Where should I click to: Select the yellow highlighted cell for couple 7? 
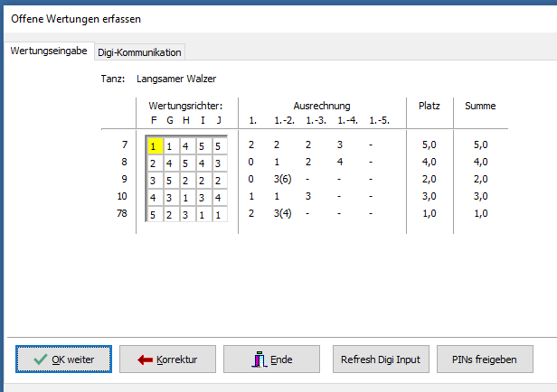point(155,145)
